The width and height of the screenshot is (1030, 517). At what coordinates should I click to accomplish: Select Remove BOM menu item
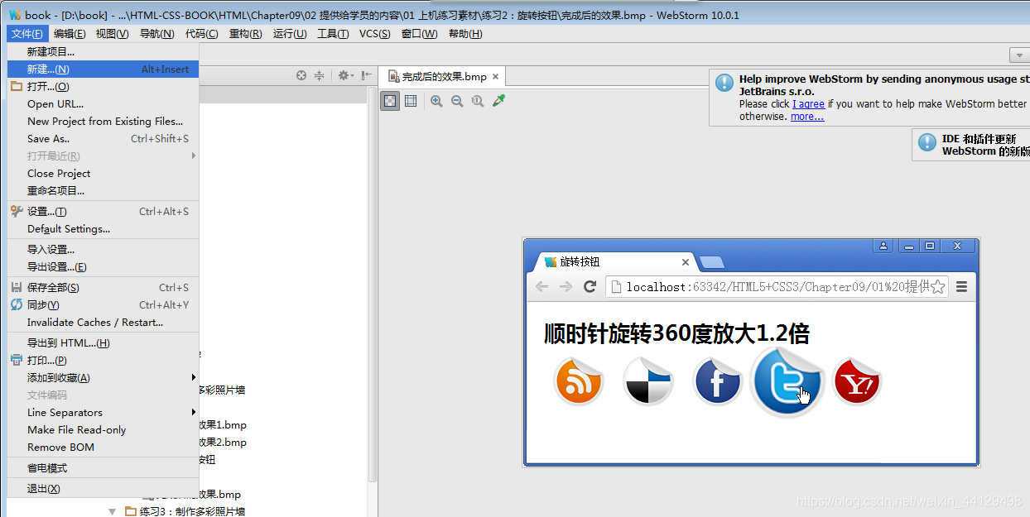[103, 447]
